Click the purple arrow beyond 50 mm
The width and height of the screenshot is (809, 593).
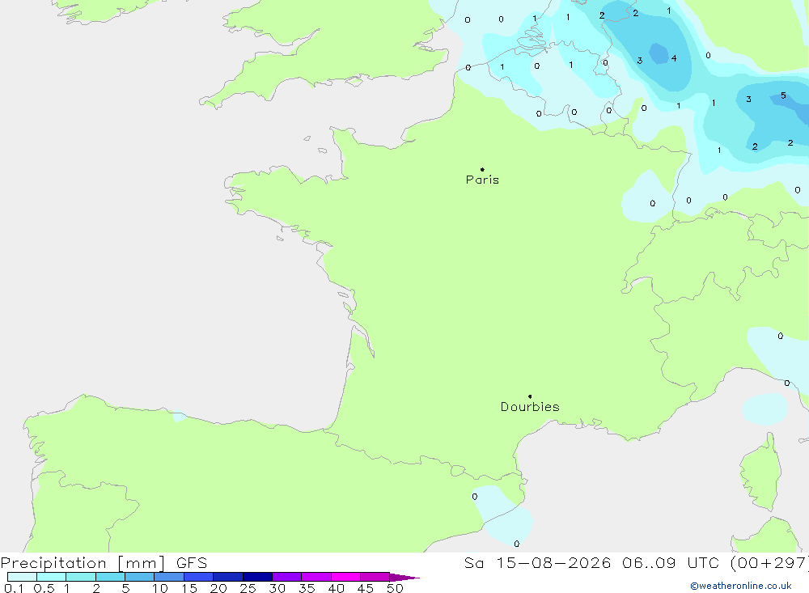404,577
